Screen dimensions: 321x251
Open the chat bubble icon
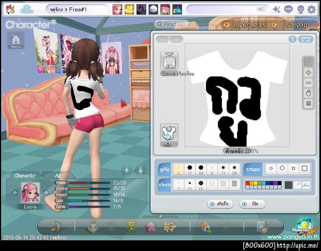coord(288,10)
